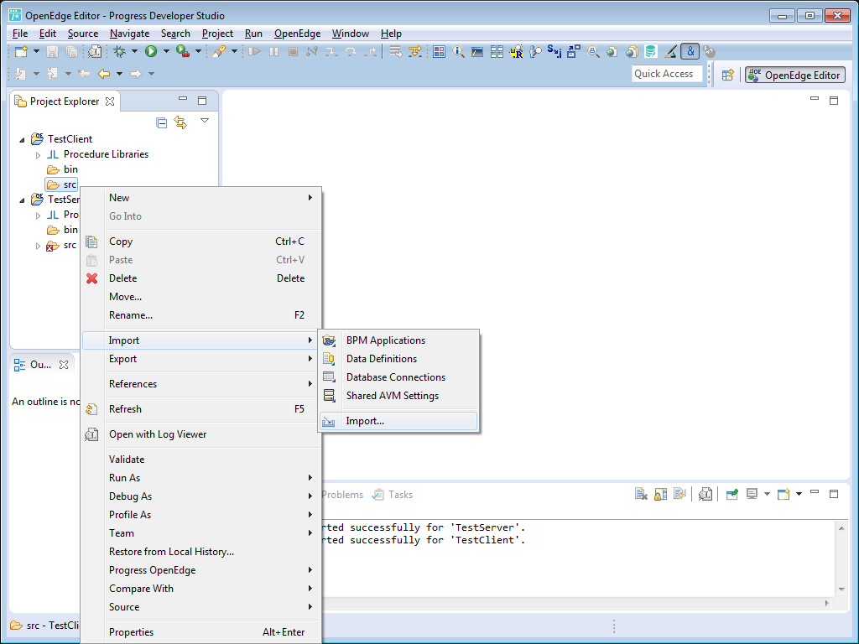The width and height of the screenshot is (859, 644).
Task: Click the console log viewer icon
Action: tap(705, 495)
